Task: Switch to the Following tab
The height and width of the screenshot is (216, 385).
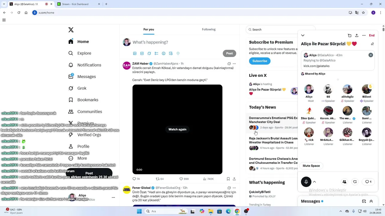Action: (209, 29)
